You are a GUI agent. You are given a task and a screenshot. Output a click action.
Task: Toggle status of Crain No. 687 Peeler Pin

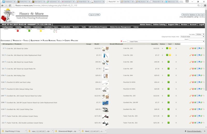[169, 69]
